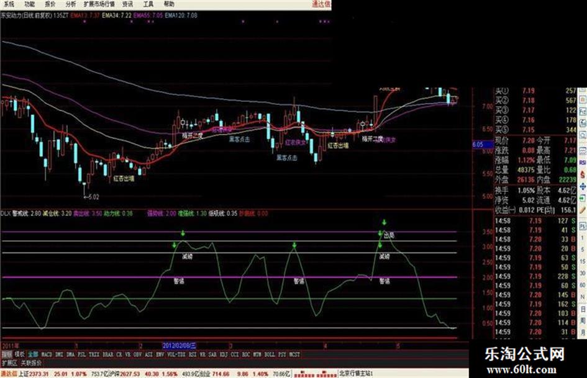The height and width of the screenshot is (378, 587).
Task: Select the BRAR indicator tab
Action: 108,354
